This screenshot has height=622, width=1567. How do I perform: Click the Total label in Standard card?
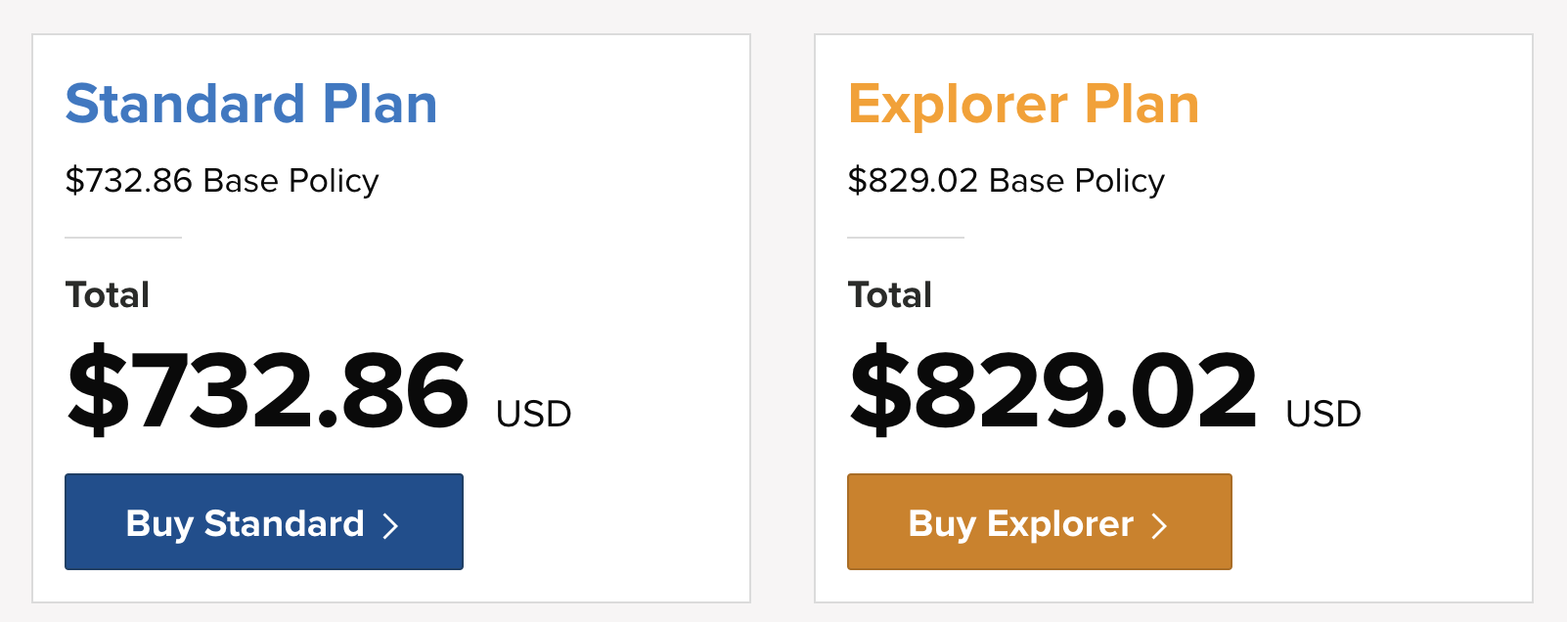point(108,294)
